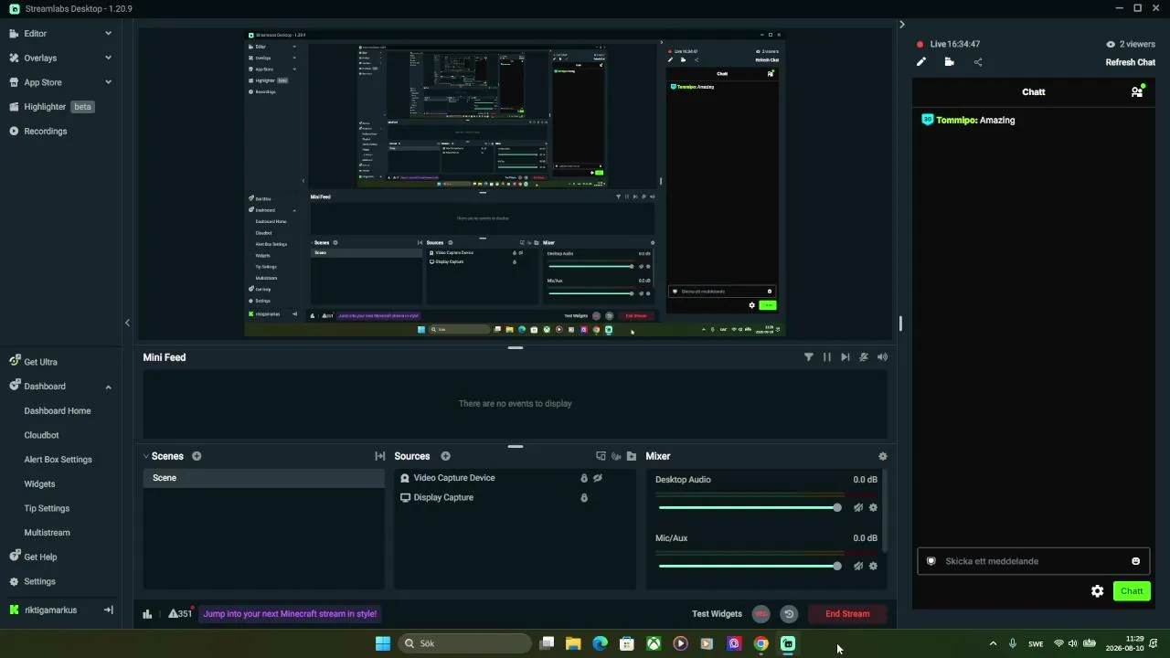Open Minecraft stream promotion banner
This screenshot has width=1170, height=658.
290,614
